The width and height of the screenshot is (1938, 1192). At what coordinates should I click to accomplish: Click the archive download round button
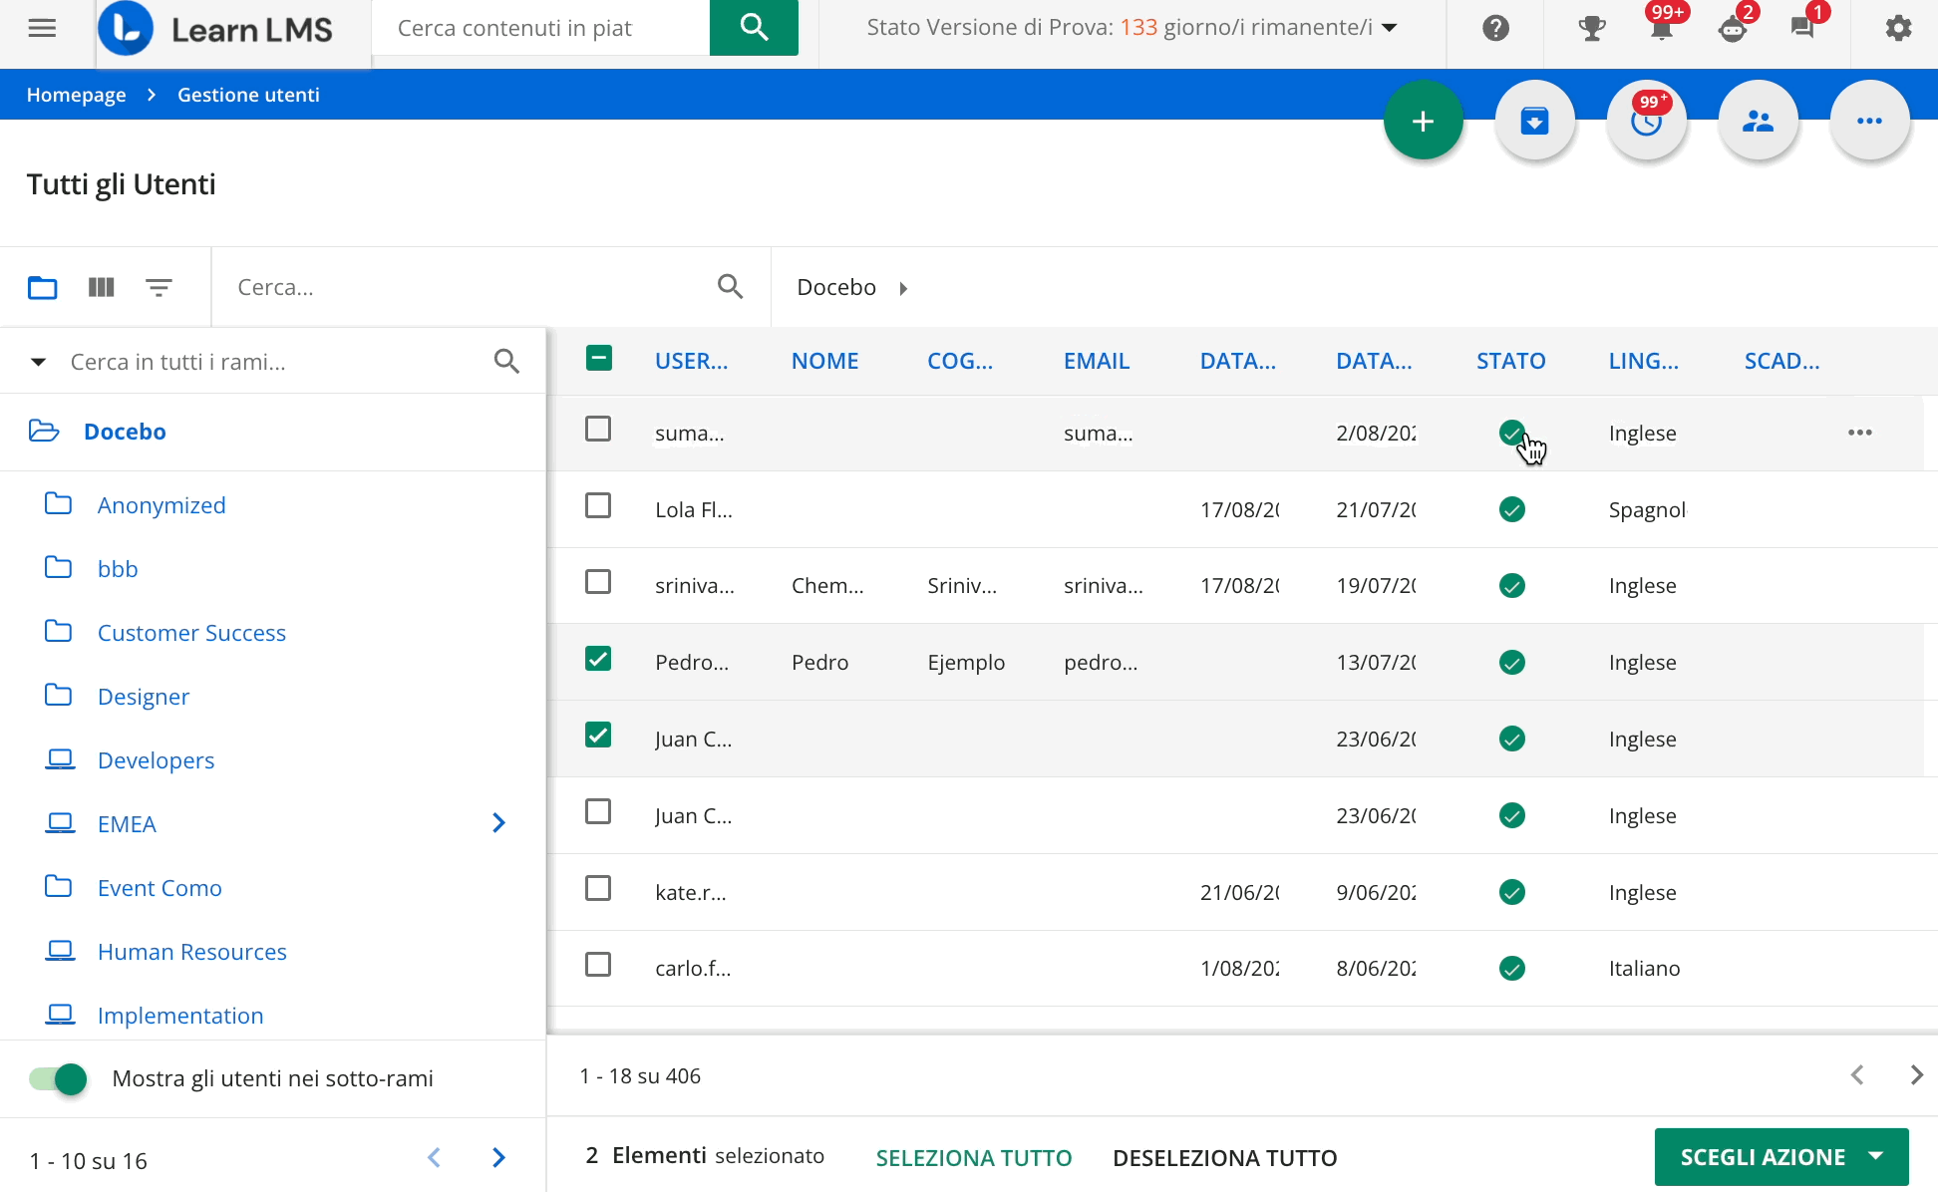tap(1535, 121)
